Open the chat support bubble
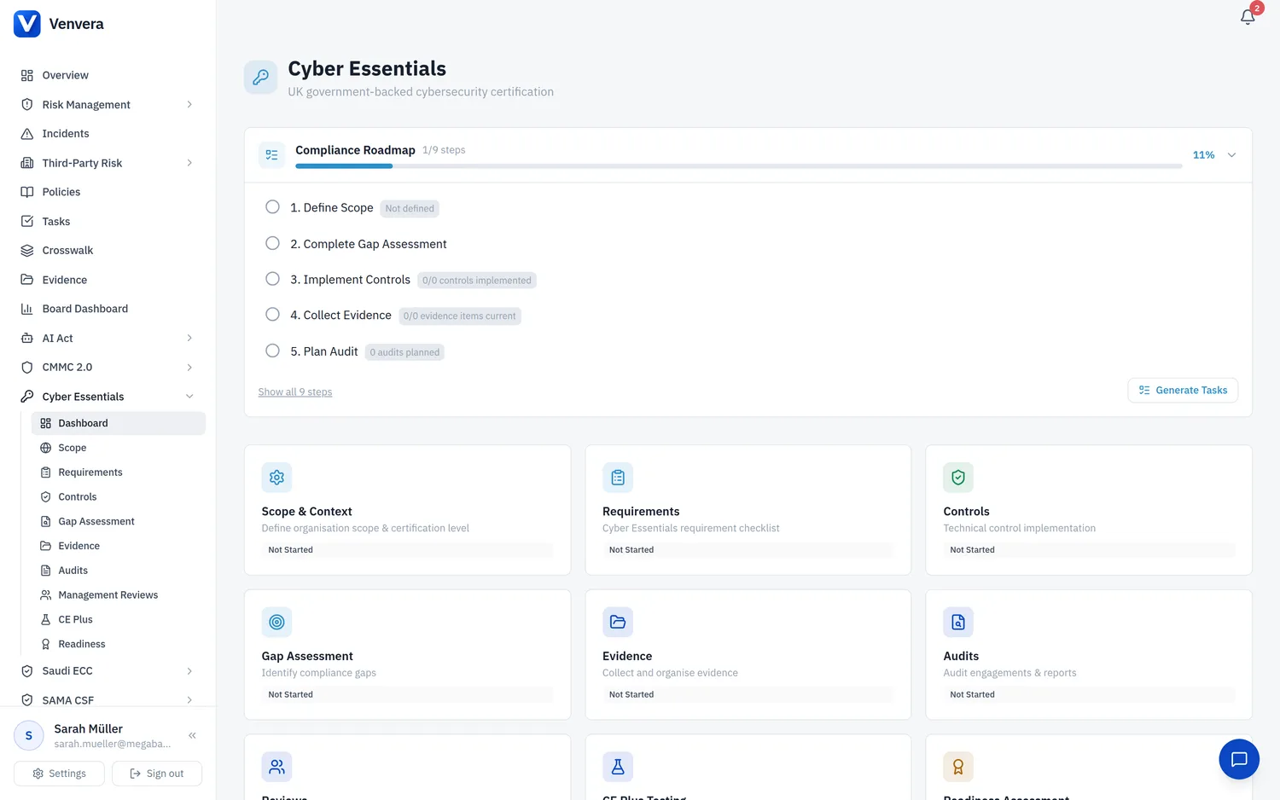Viewport: 1280px width, 800px height. point(1239,759)
